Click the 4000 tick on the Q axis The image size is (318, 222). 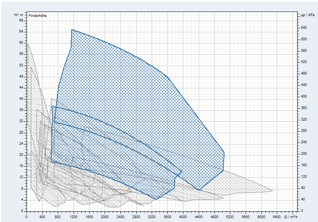[183, 217]
